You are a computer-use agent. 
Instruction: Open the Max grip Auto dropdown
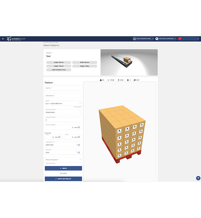(x=63, y=152)
